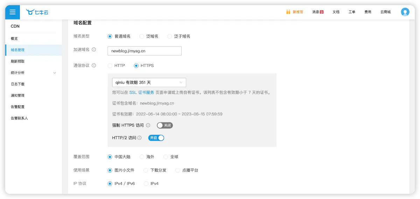Click the info icon beside 通信协议

click(94, 65)
